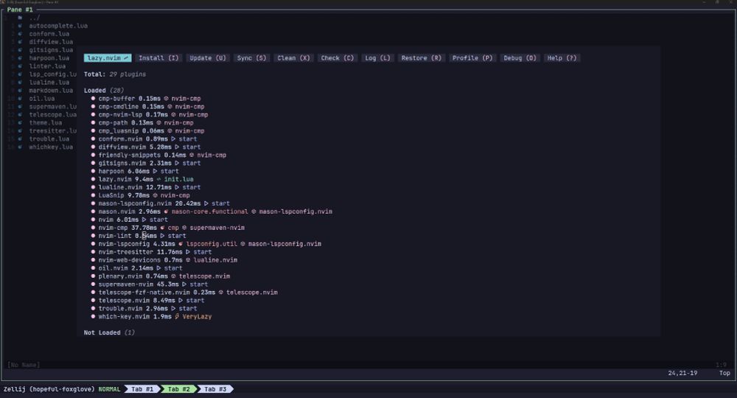Select Sync (S) option
Viewport: 737px width, 398px height.
(x=251, y=57)
